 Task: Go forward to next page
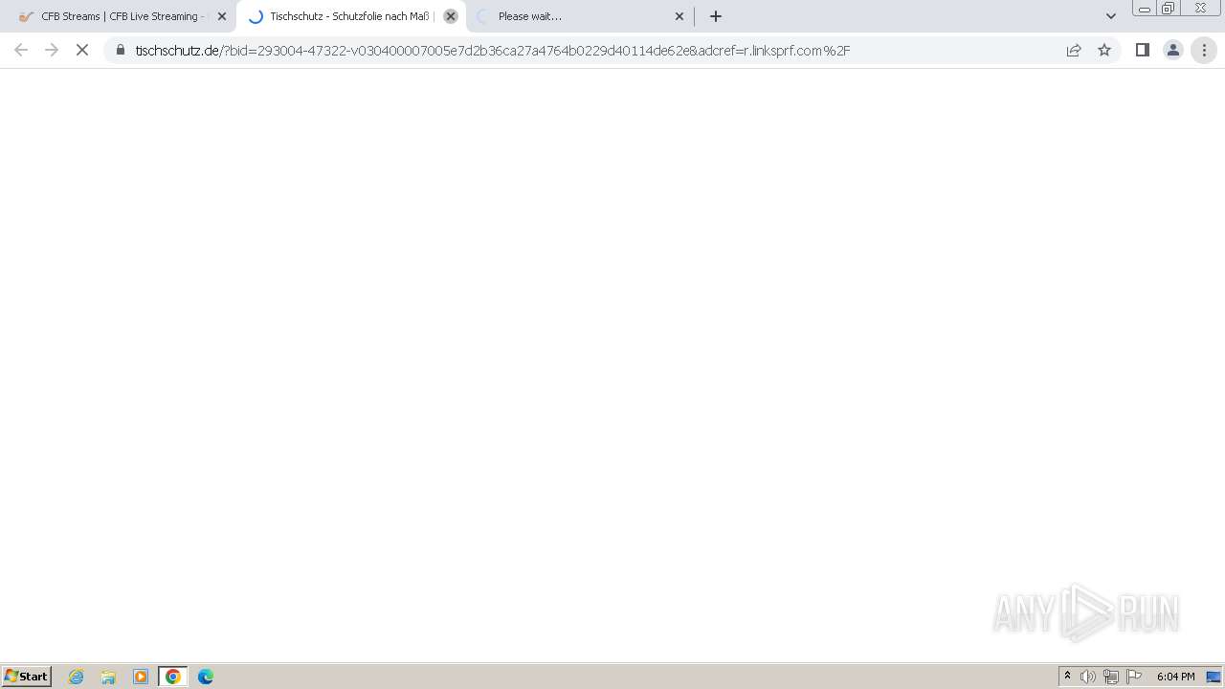52,50
